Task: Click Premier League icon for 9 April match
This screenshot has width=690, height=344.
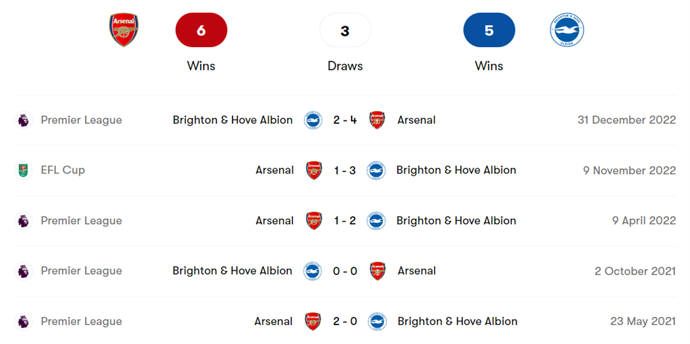Action: tap(24, 221)
